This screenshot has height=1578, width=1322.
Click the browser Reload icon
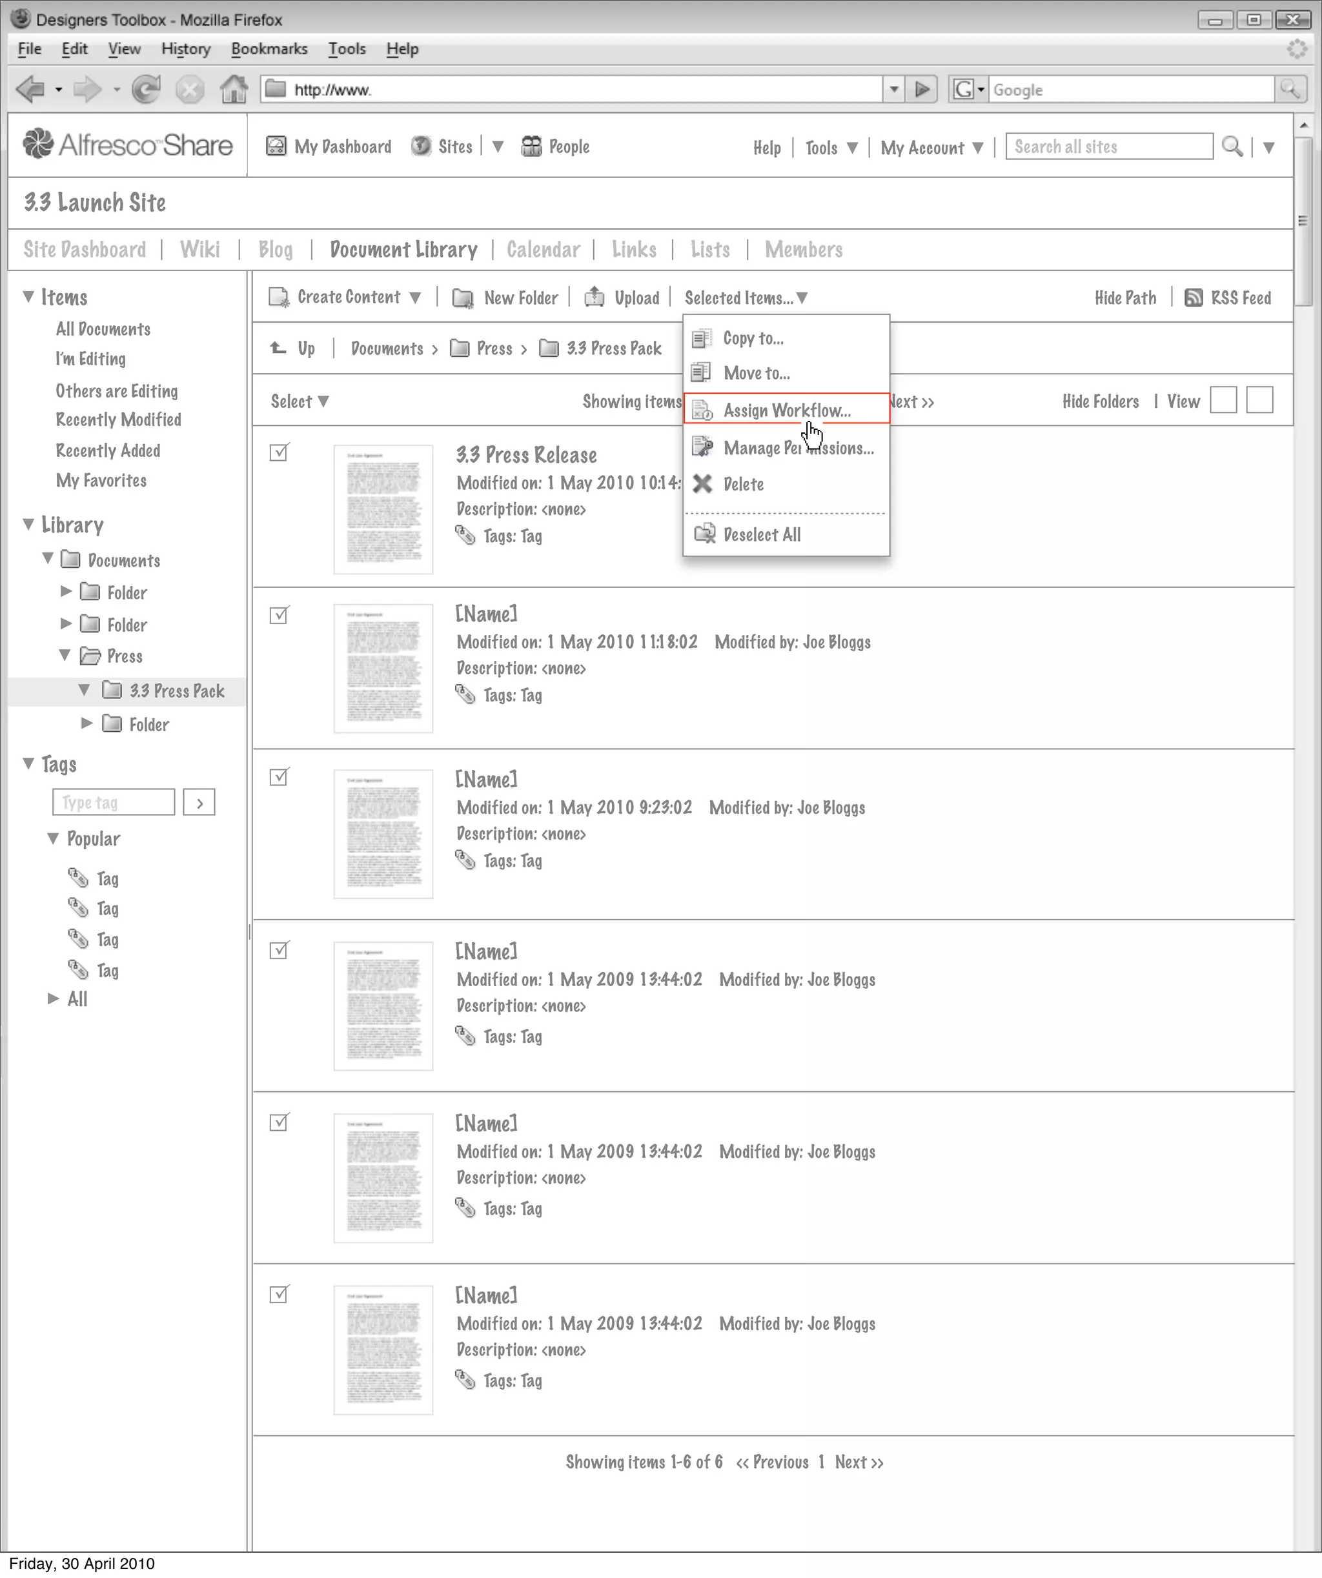click(147, 90)
